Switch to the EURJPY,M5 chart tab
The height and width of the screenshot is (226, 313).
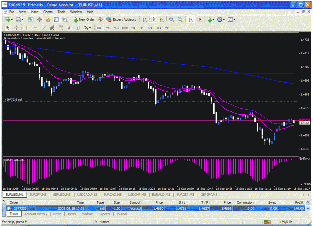(38, 195)
